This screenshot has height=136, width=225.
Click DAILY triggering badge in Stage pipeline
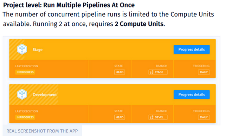coord(204,72)
